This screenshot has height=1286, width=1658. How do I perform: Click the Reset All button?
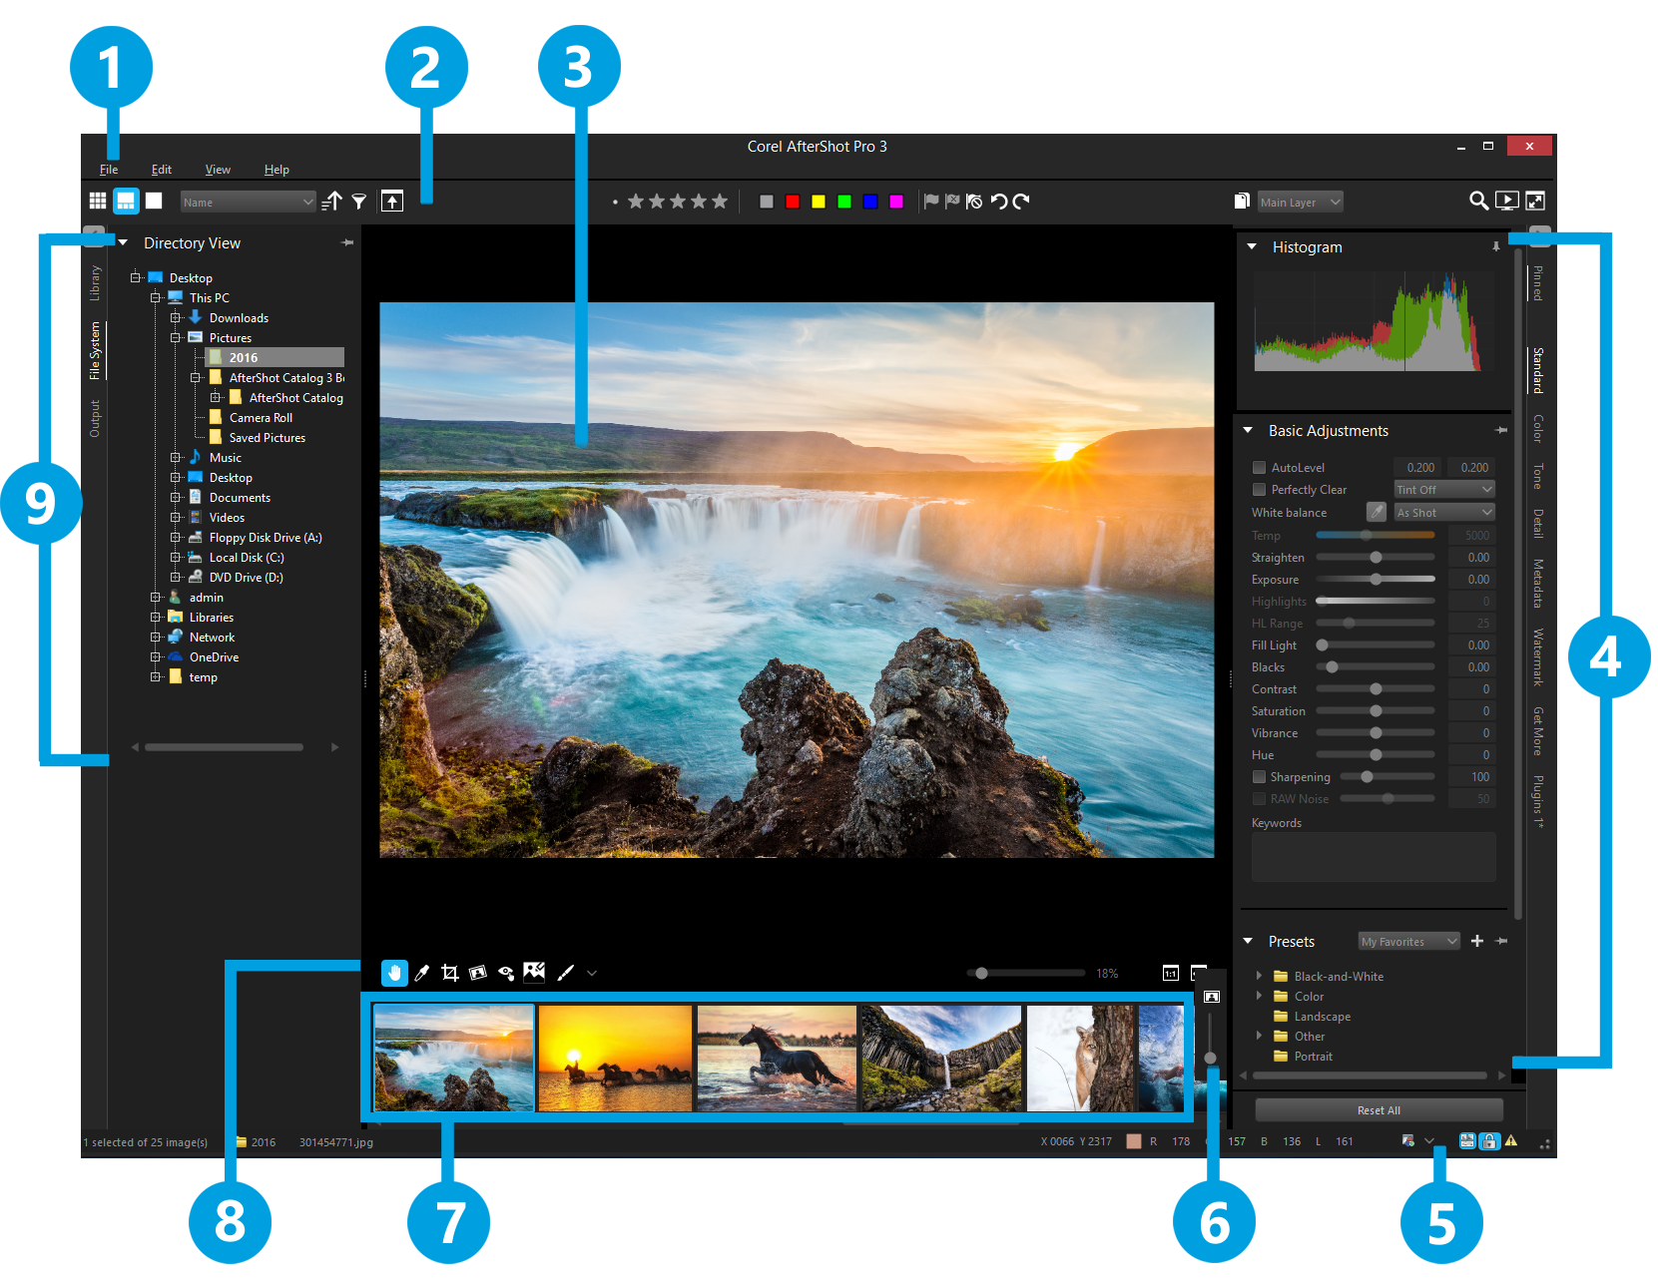(x=1379, y=1110)
